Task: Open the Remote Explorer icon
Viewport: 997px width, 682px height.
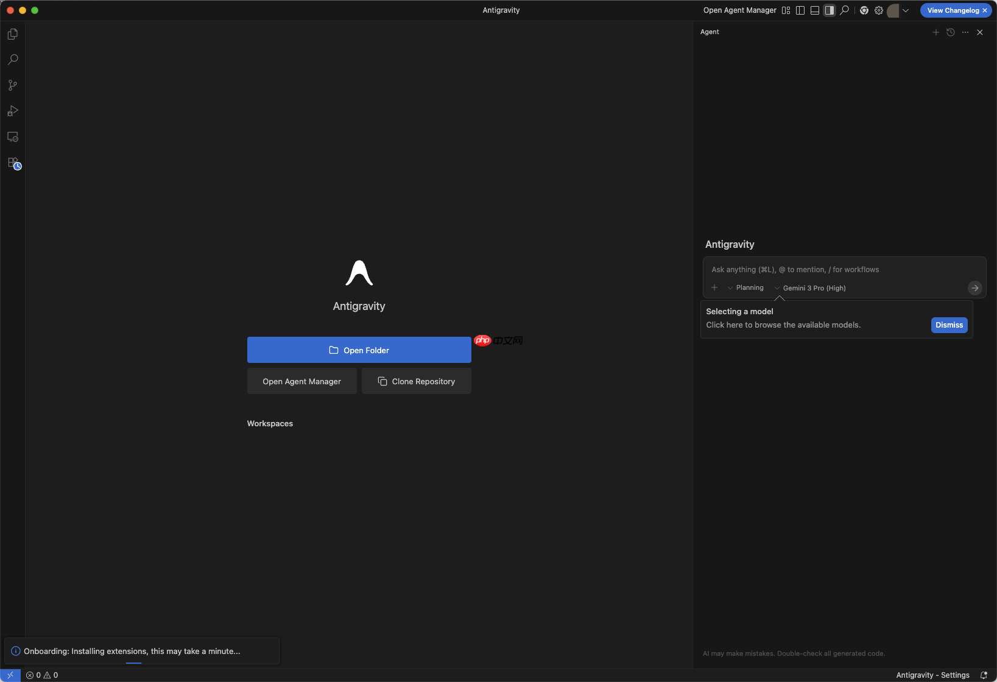Action: click(x=12, y=136)
